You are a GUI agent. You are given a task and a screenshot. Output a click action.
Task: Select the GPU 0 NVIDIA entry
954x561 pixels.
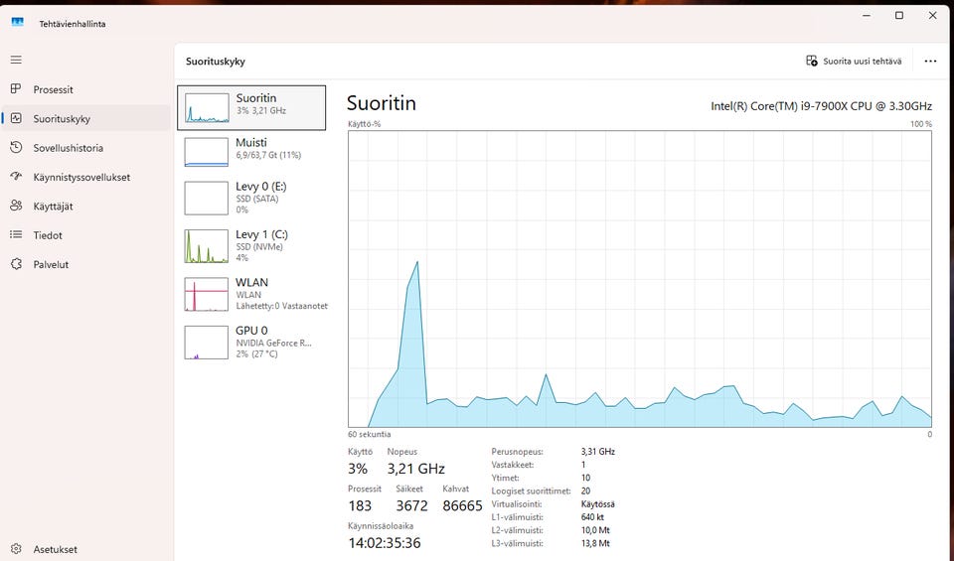pyautogui.click(x=251, y=343)
